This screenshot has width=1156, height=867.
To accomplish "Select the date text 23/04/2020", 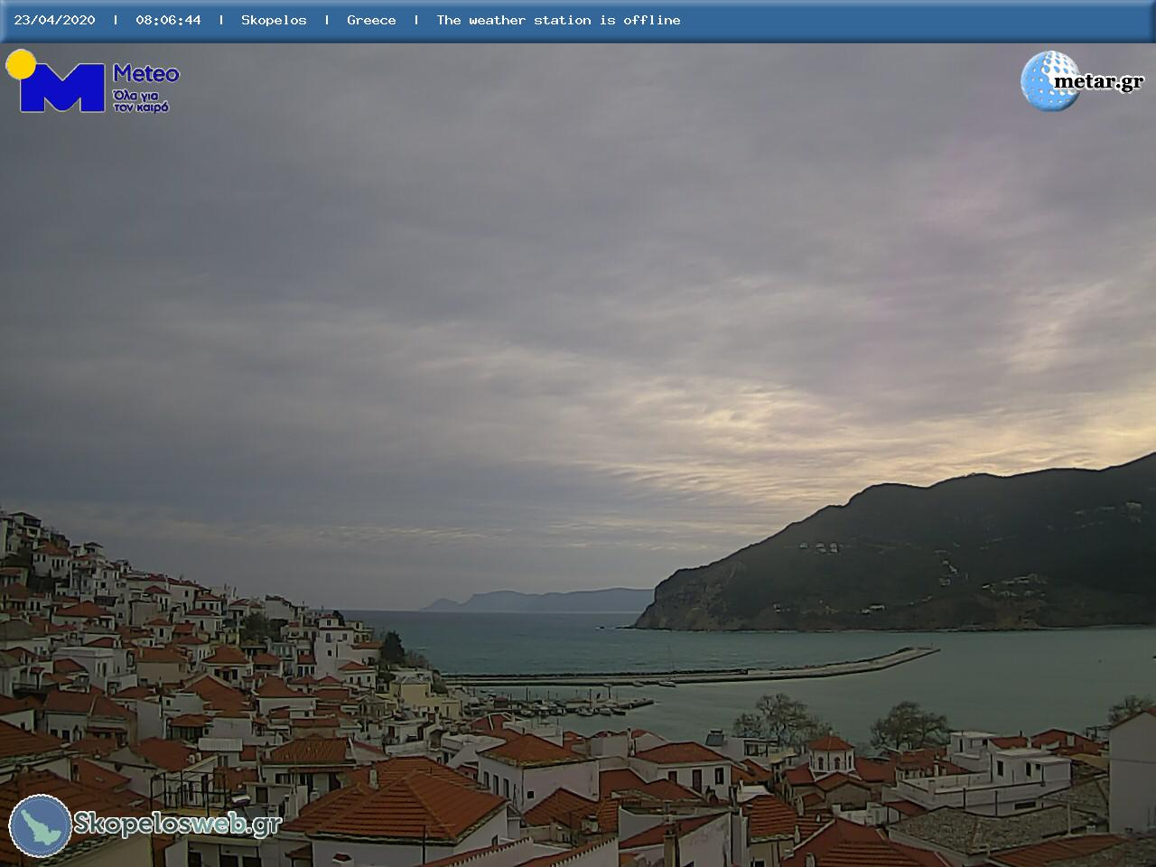I will click(x=54, y=20).
